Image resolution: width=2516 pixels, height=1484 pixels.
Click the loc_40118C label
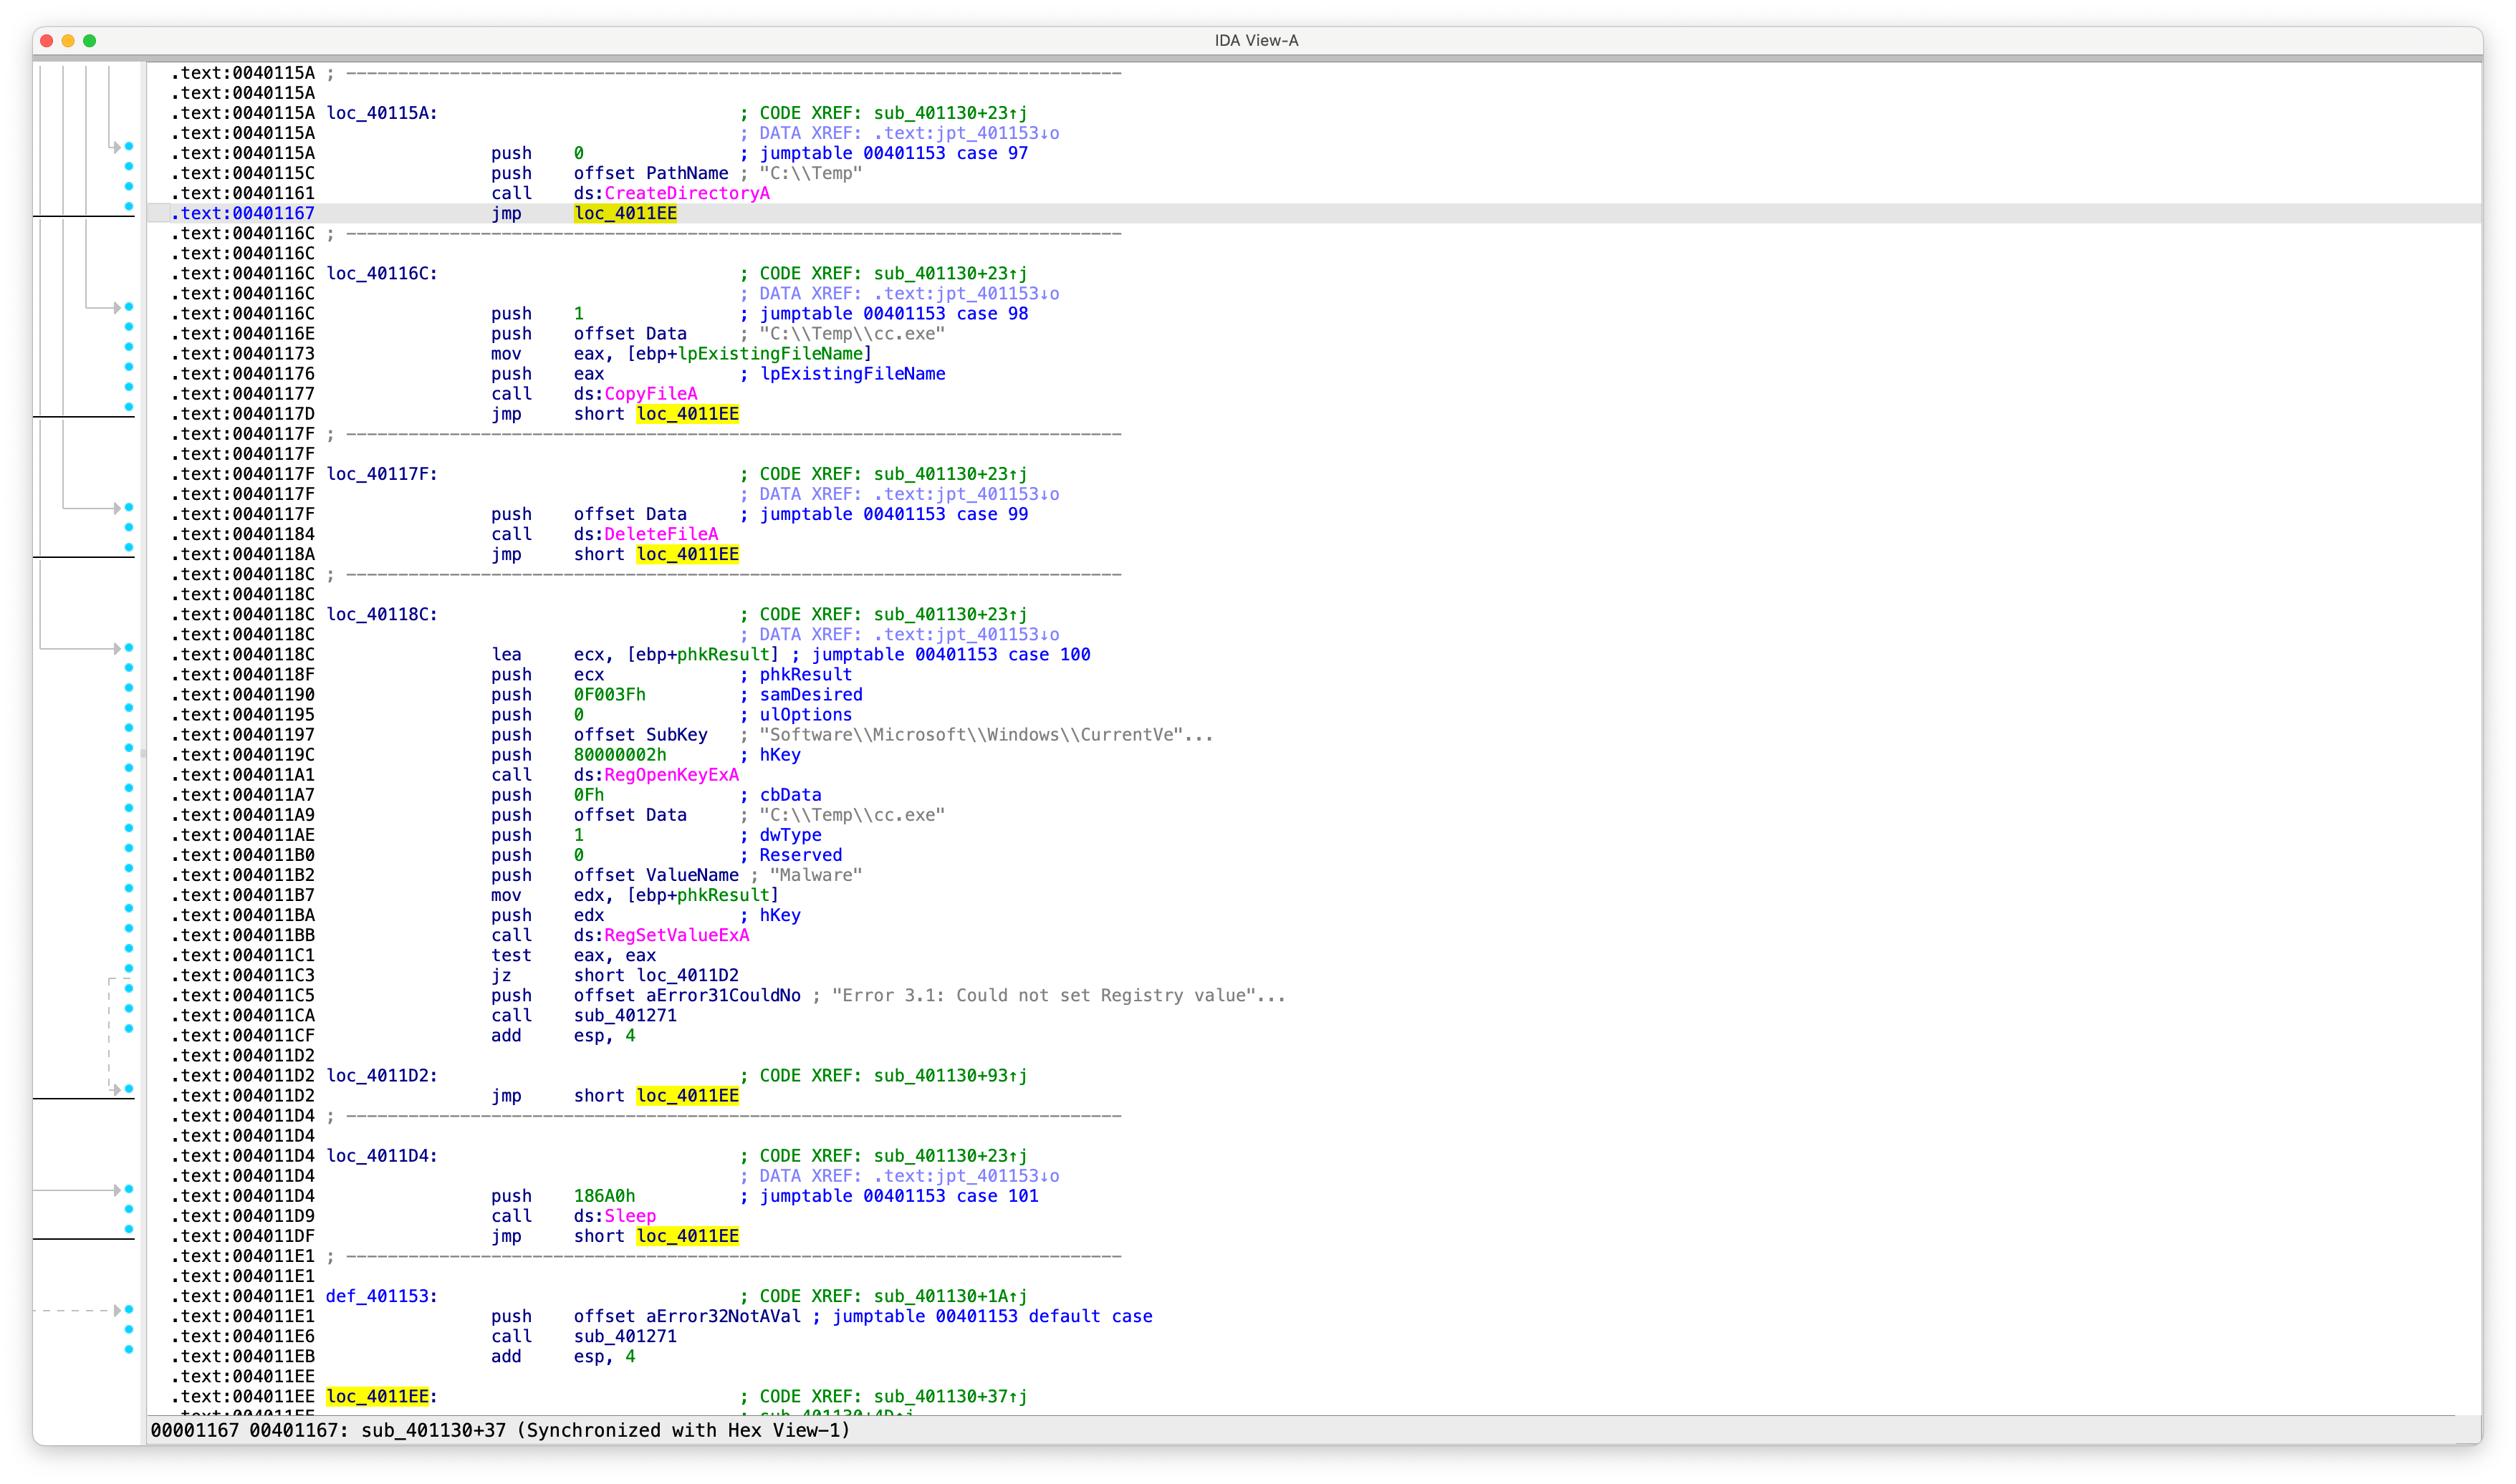tap(382, 614)
